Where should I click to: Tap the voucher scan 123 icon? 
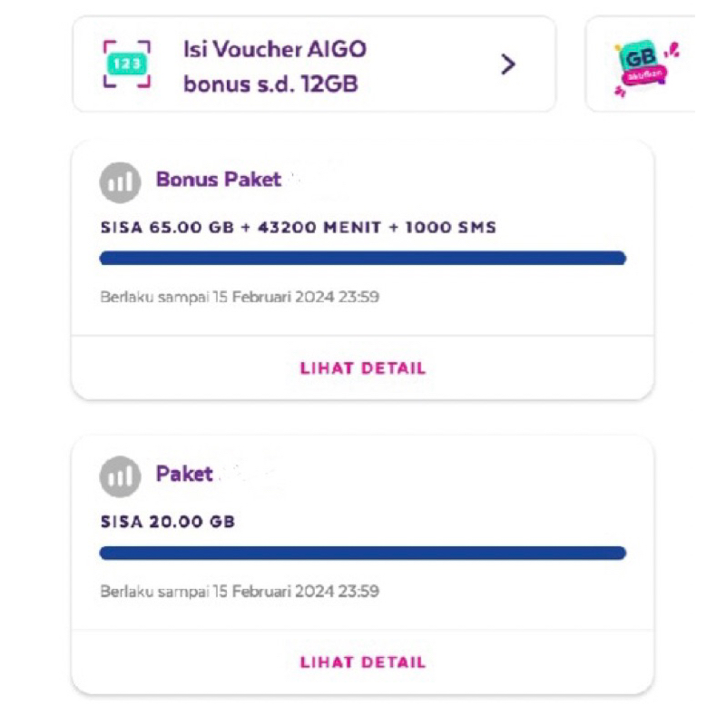[x=126, y=64]
